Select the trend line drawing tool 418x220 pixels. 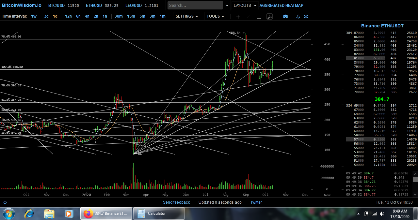pos(249,17)
